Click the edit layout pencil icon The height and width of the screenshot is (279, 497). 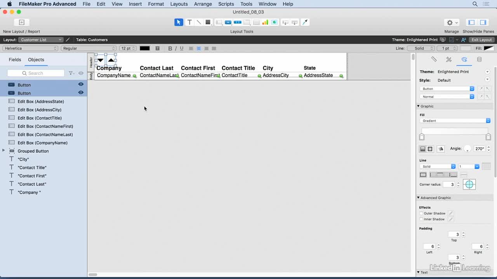(x=68, y=40)
